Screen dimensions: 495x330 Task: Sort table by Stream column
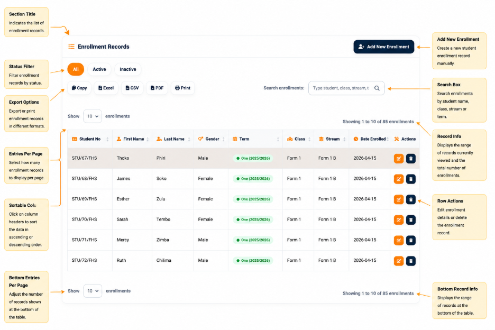332,139
